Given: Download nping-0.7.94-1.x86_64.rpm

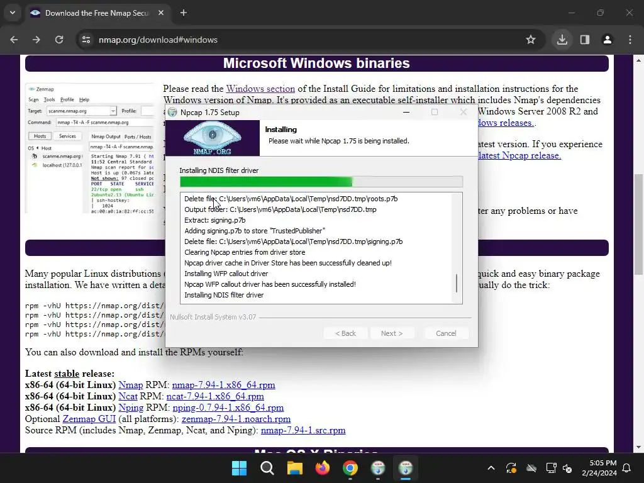Looking at the screenshot, I should [228, 408].
